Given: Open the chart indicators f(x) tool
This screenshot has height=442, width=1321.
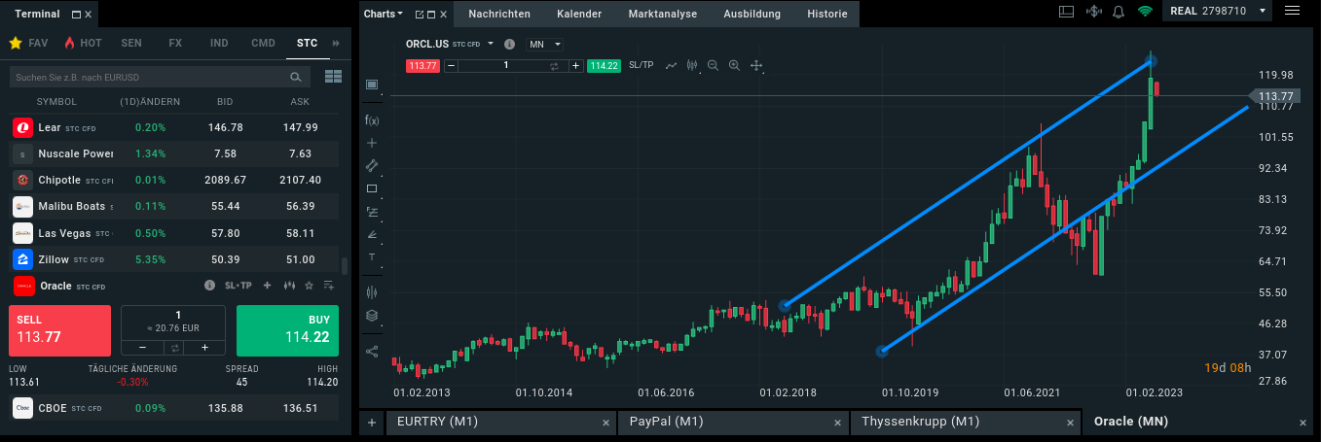Looking at the screenshot, I should pos(371,120).
